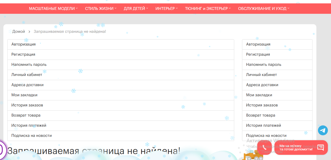Select Напомнить пароль in the wide main list
Image resolution: width=331 pixels, height=160 pixels.
coord(121,65)
